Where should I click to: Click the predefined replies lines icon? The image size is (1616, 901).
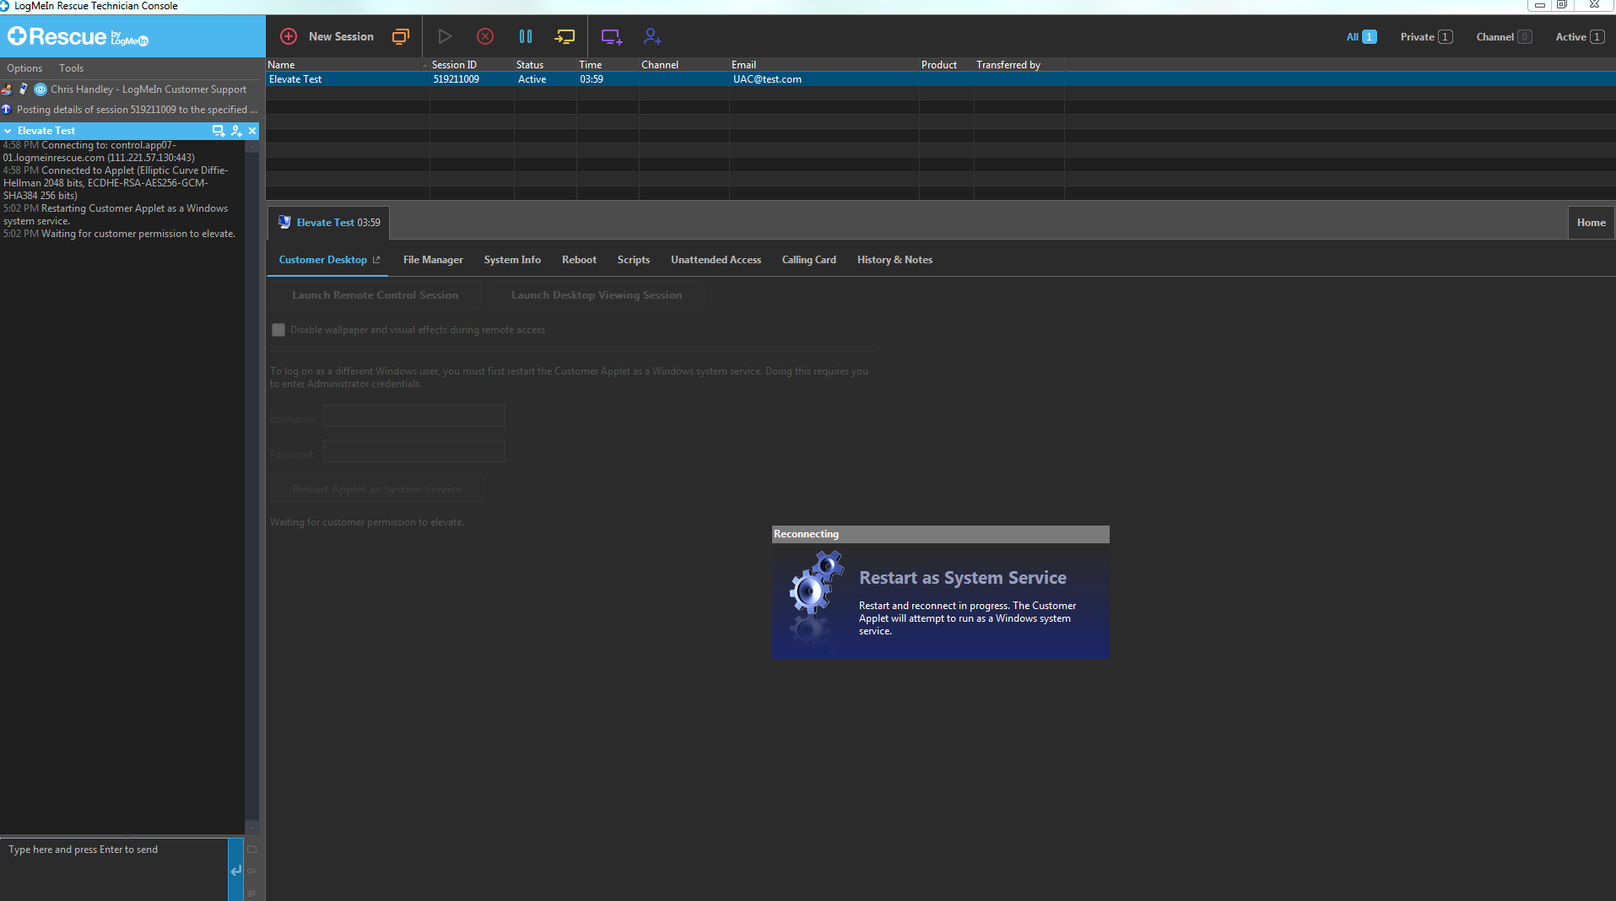[251, 893]
